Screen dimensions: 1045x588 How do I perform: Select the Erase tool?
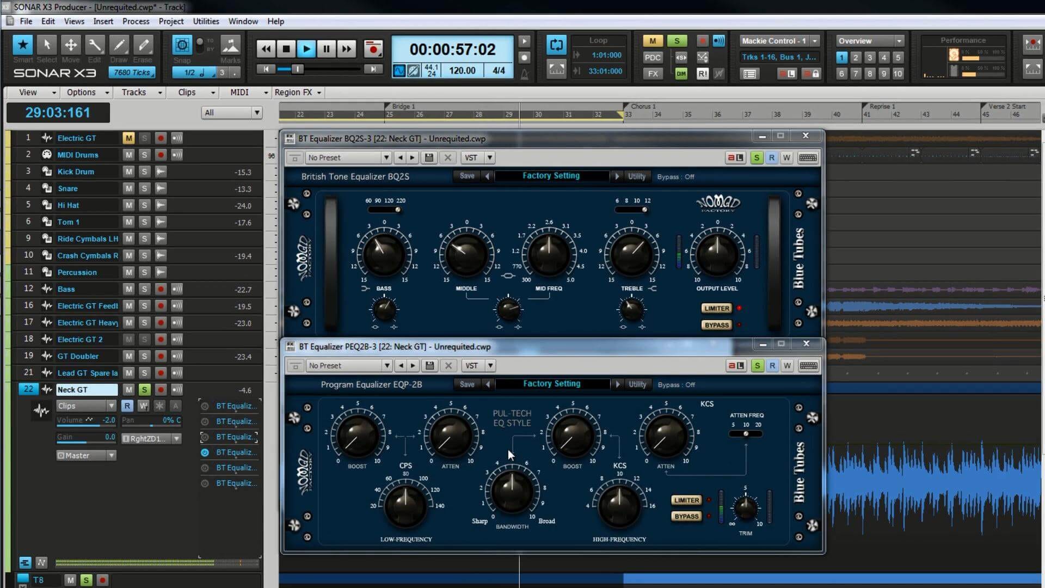(143, 45)
